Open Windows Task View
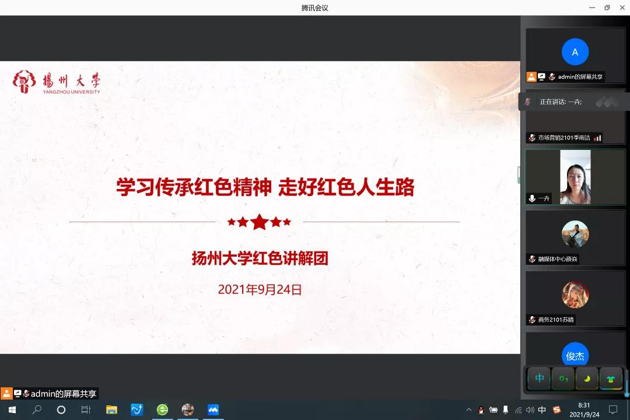The height and width of the screenshot is (420, 630). 86,410
